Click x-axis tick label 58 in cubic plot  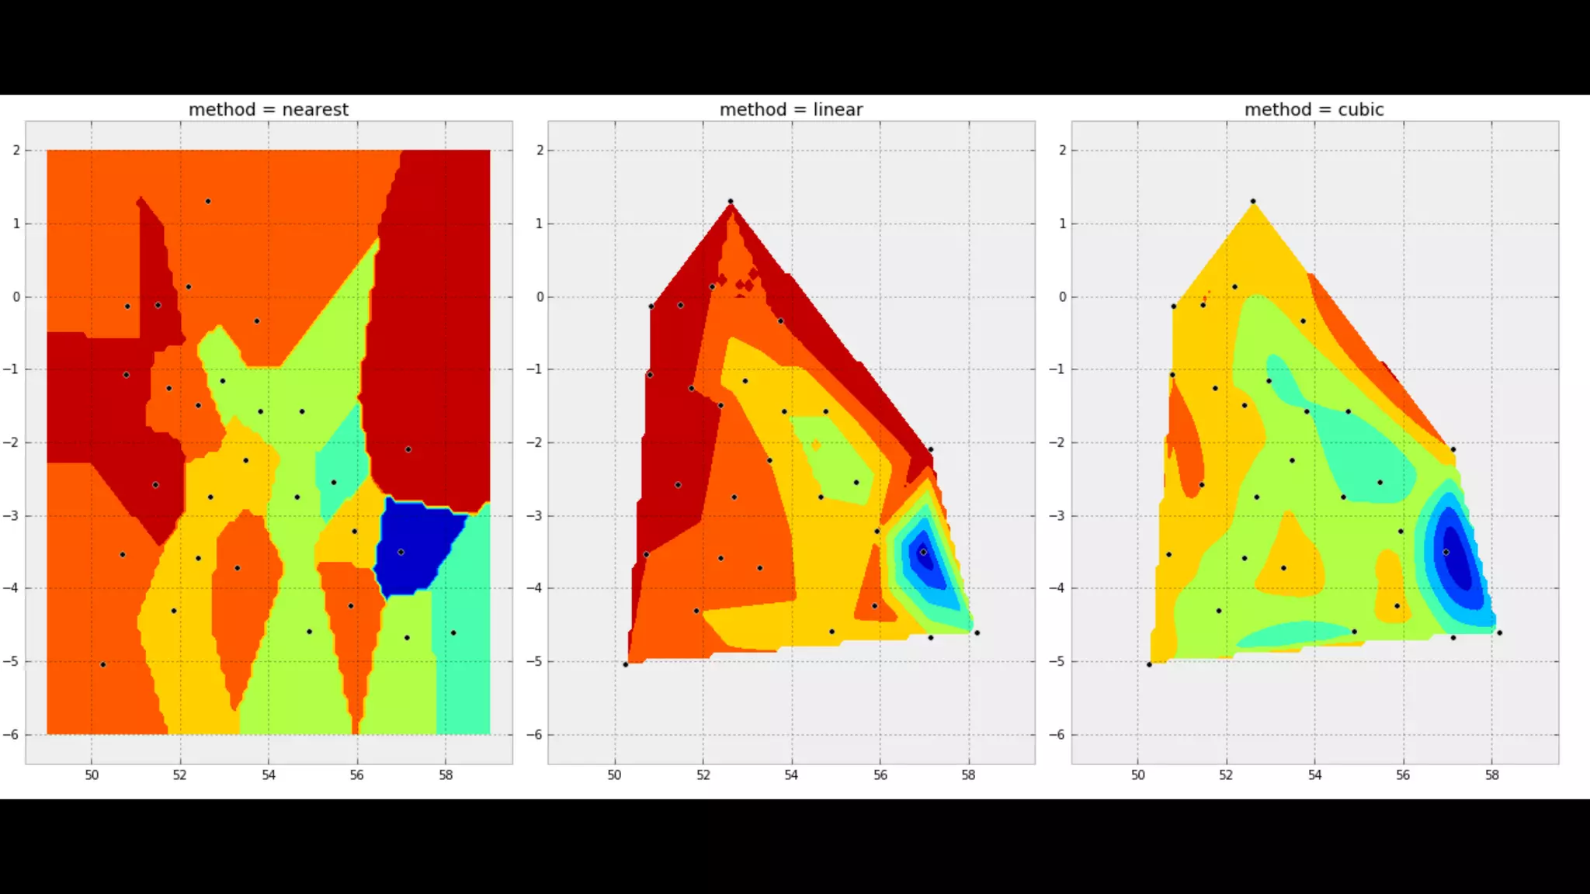tap(1491, 774)
